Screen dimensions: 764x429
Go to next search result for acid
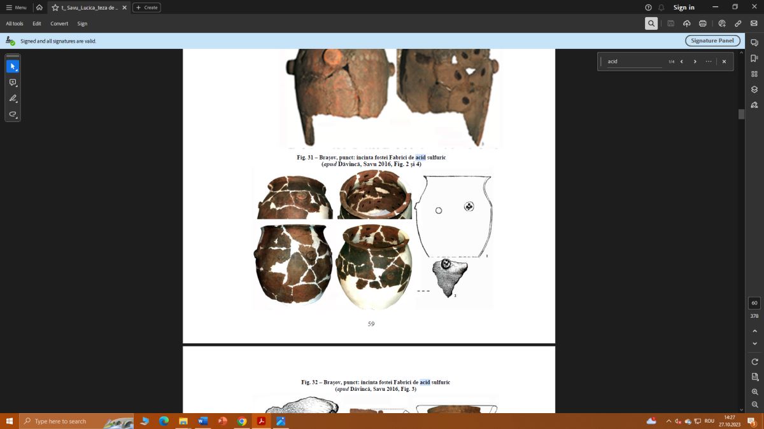point(695,62)
